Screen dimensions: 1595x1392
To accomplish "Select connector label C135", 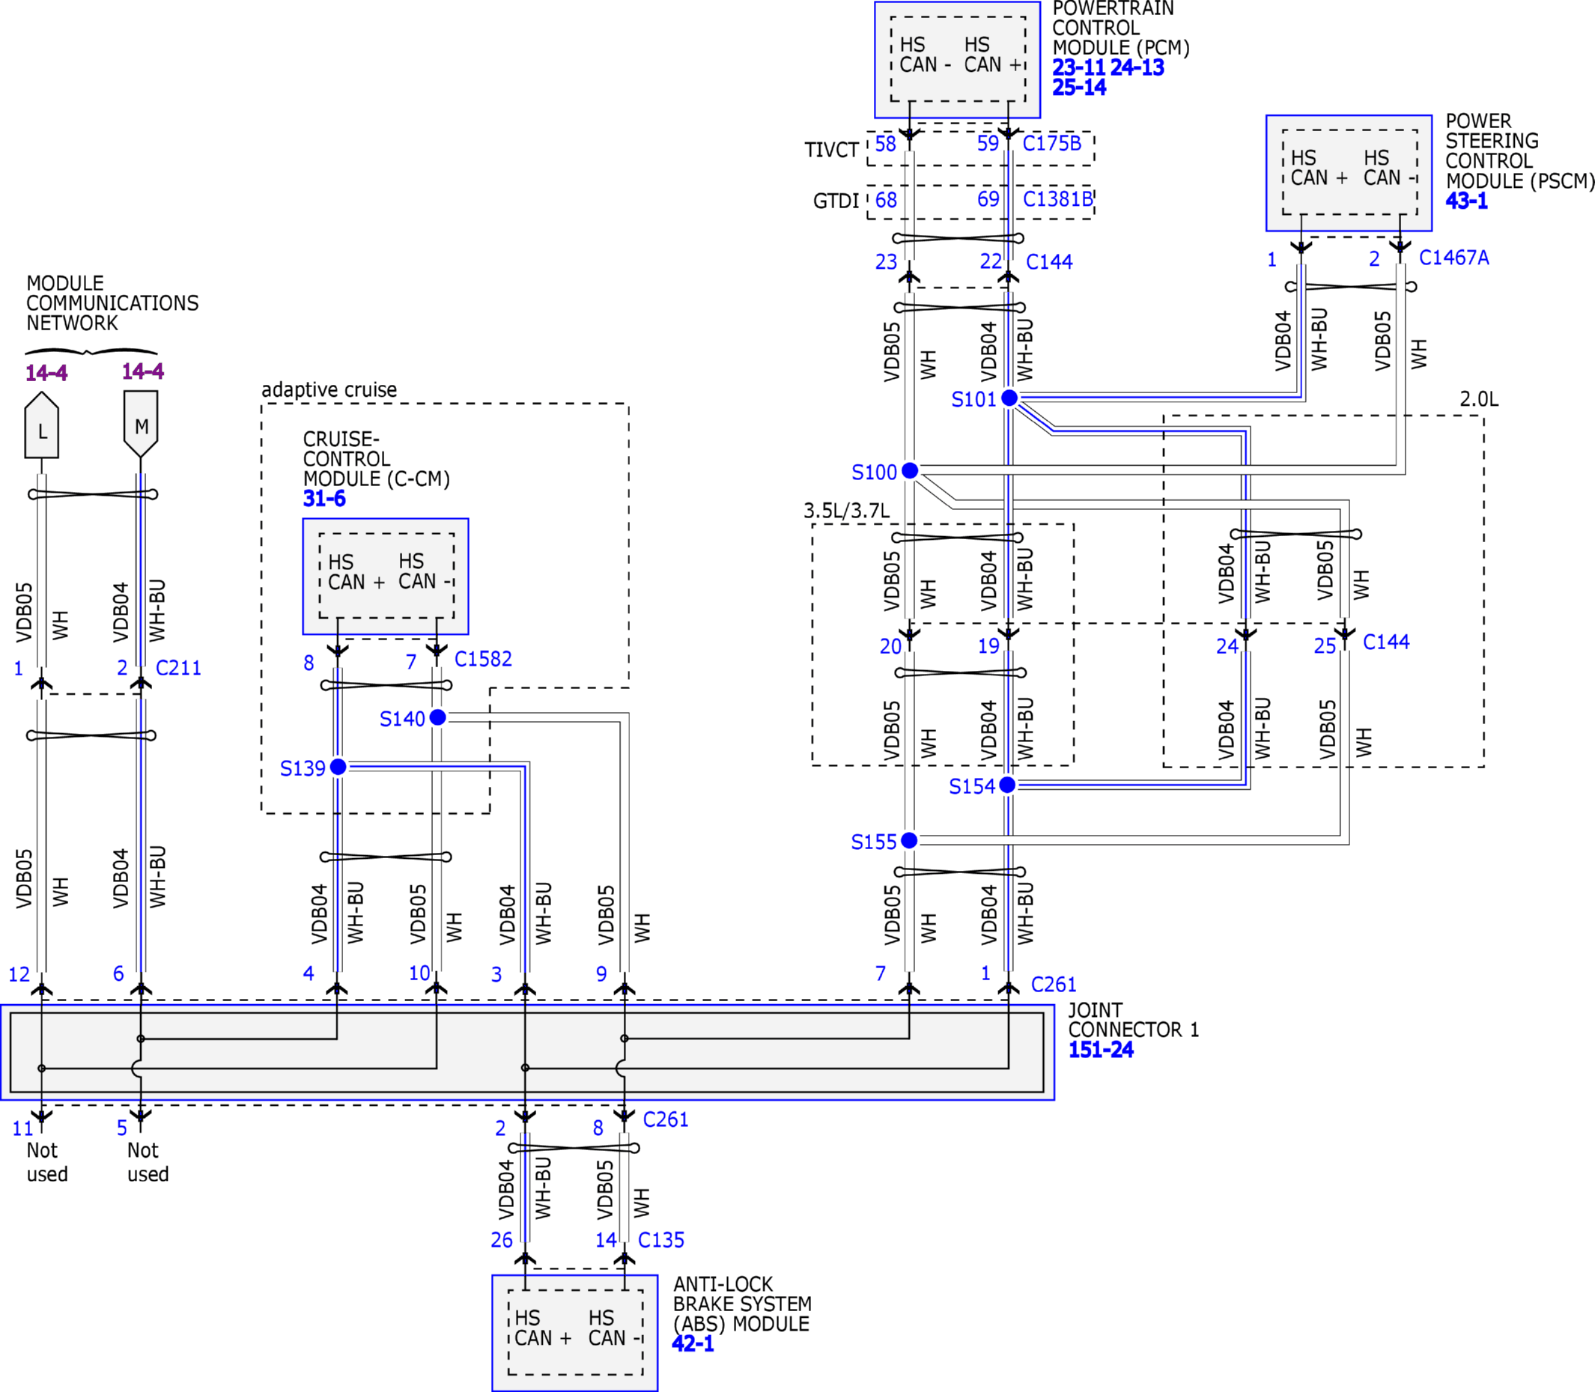I will pyautogui.click(x=661, y=1240).
